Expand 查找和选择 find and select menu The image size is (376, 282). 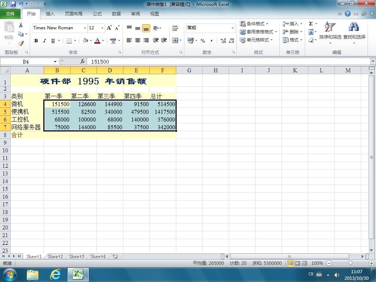354,33
